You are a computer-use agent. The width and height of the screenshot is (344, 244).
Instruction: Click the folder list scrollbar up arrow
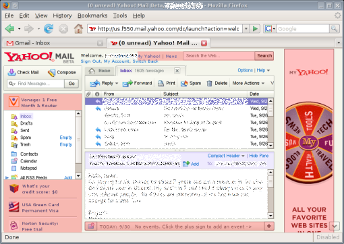pyautogui.click(x=78, y=113)
